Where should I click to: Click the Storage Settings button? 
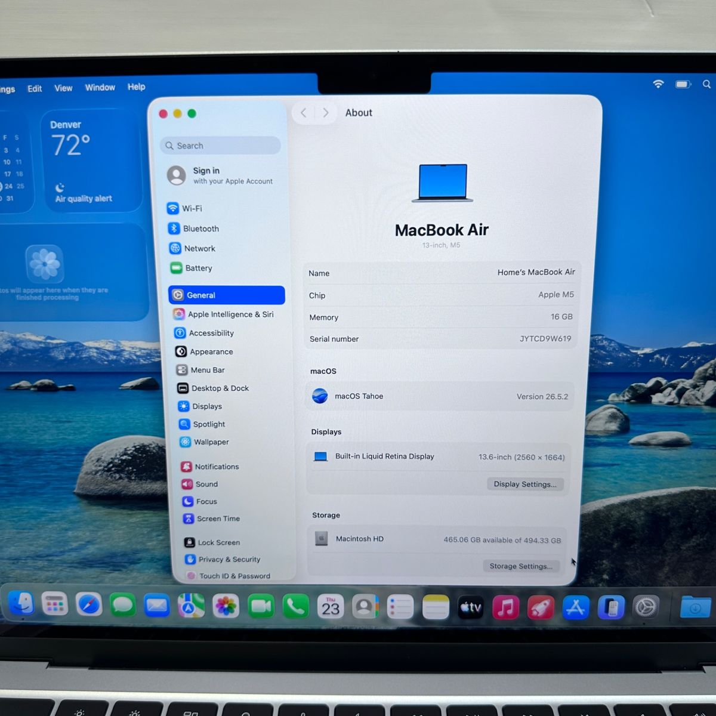tap(521, 566)
